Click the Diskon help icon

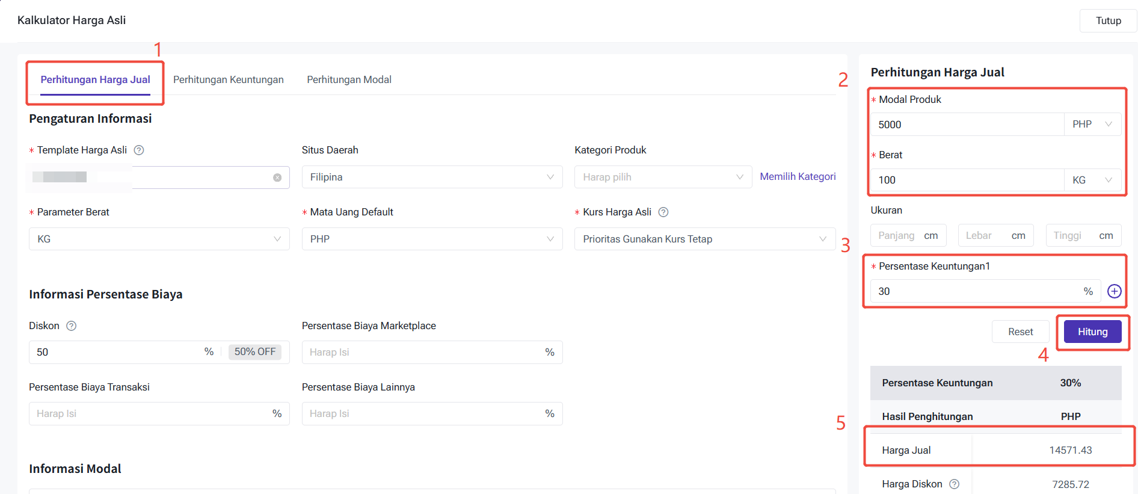coord(71,326)
